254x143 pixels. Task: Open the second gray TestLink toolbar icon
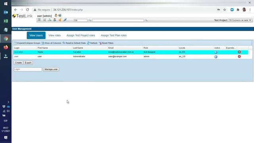coord(44,20)
